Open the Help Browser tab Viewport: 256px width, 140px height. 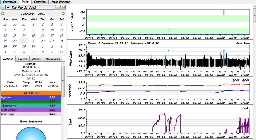point(60,2)
